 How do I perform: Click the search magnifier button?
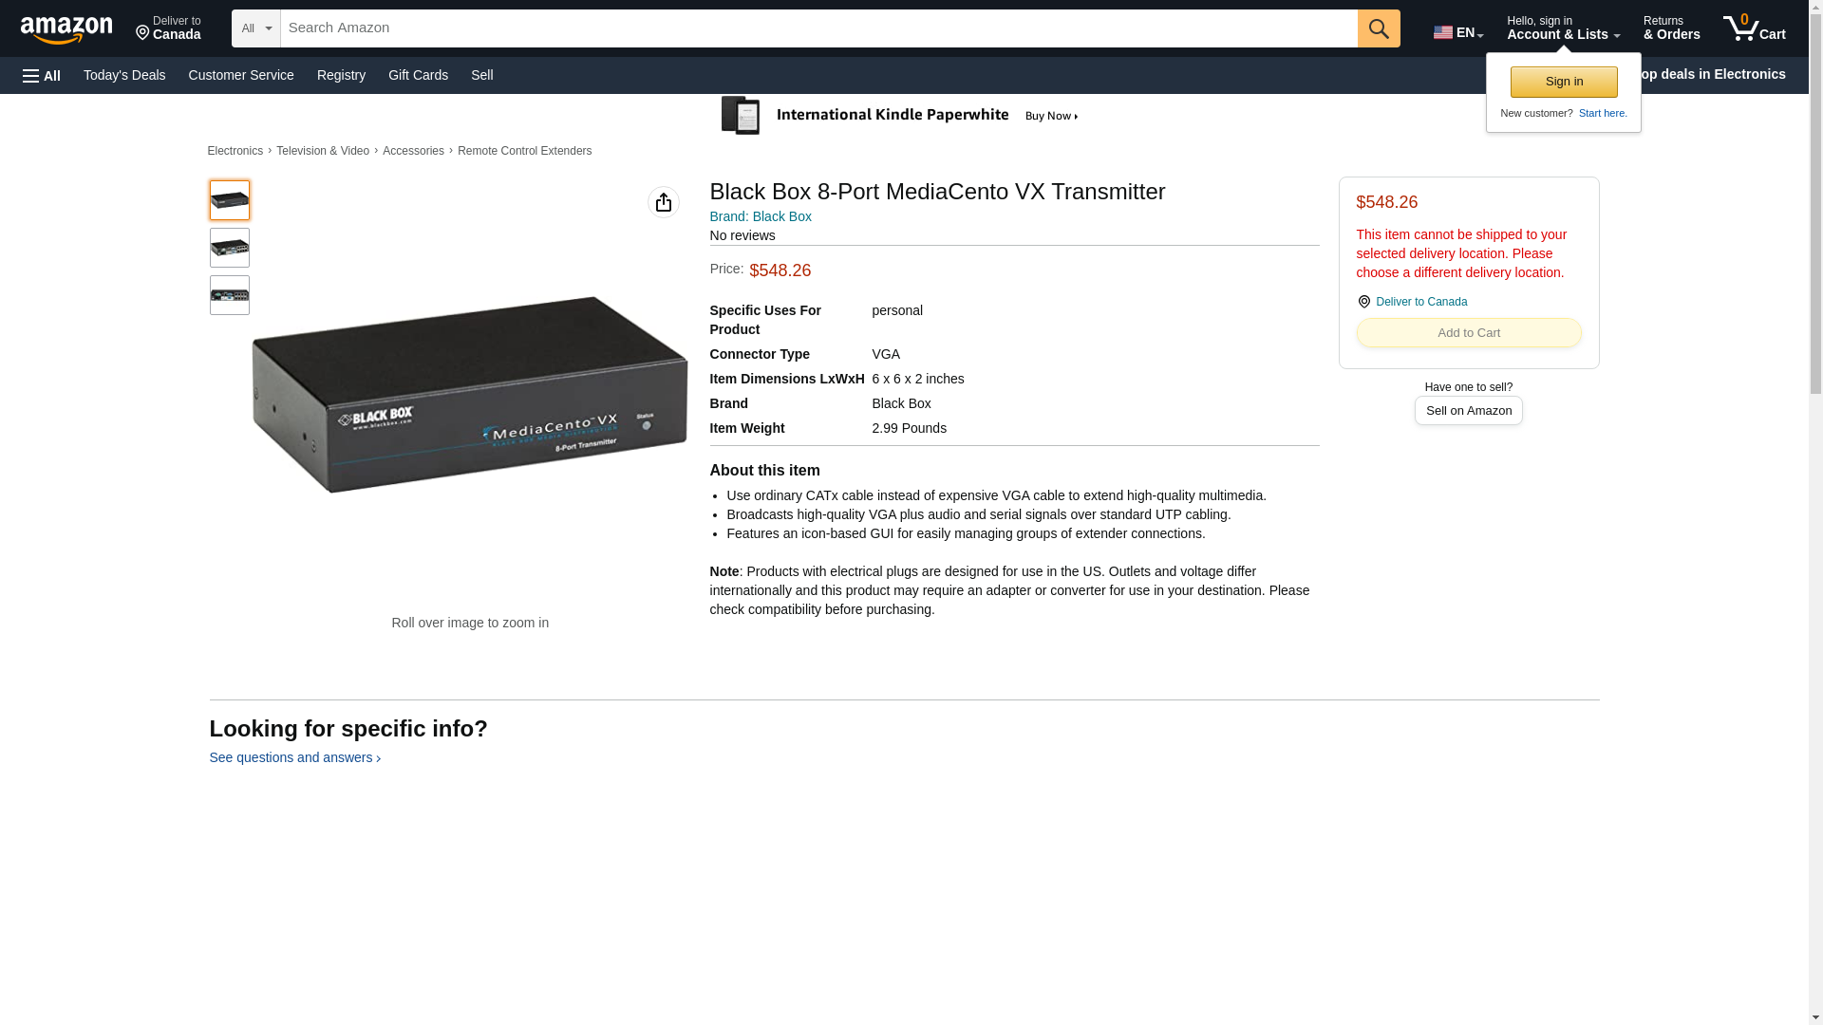tap(1378, 28)
